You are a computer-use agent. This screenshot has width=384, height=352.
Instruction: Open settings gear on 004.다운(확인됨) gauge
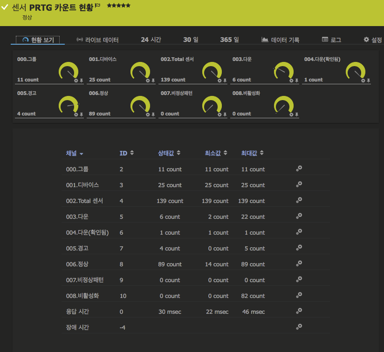(363, 81)
